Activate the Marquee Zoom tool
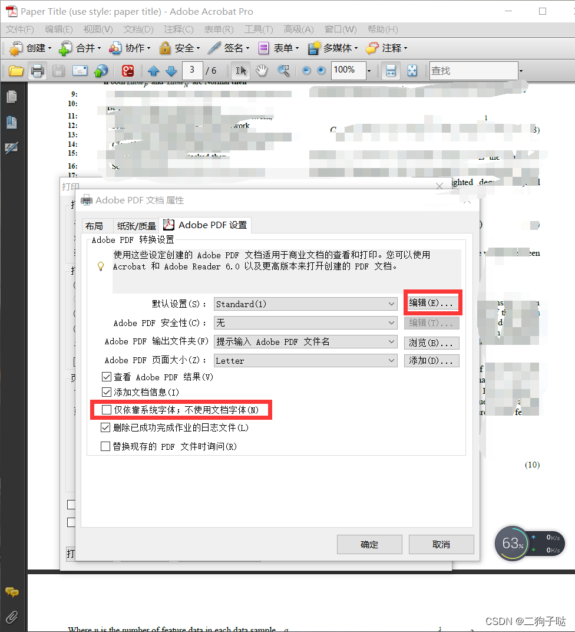 point(285,70)
